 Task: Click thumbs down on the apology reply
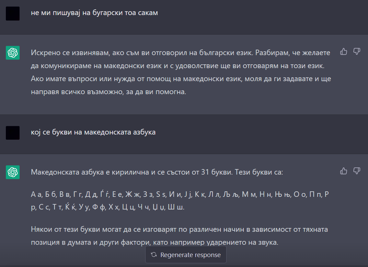pyautogui.click(x=357, y=52)
